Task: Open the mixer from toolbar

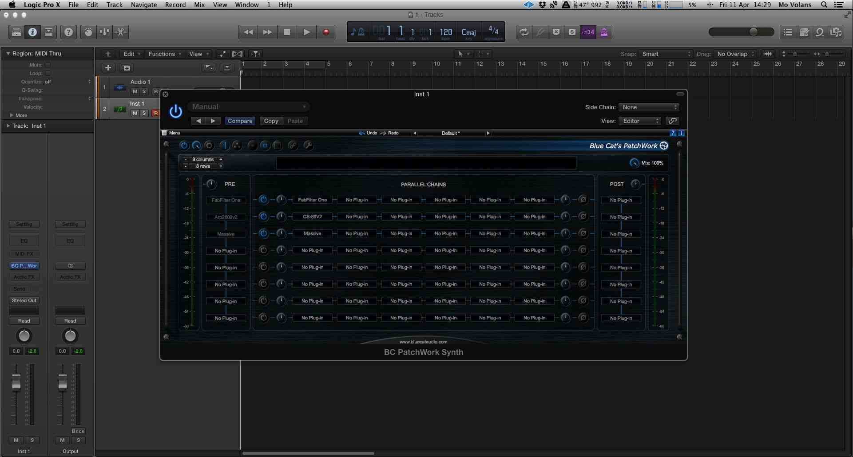Action: 104,32
